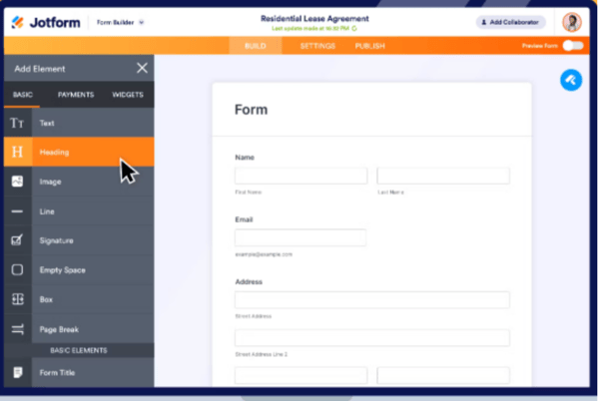Image resolution: width=599 pixels, height=401 pixels.
Task: Add an Empty Space element
Action: (x=17, y=269)
